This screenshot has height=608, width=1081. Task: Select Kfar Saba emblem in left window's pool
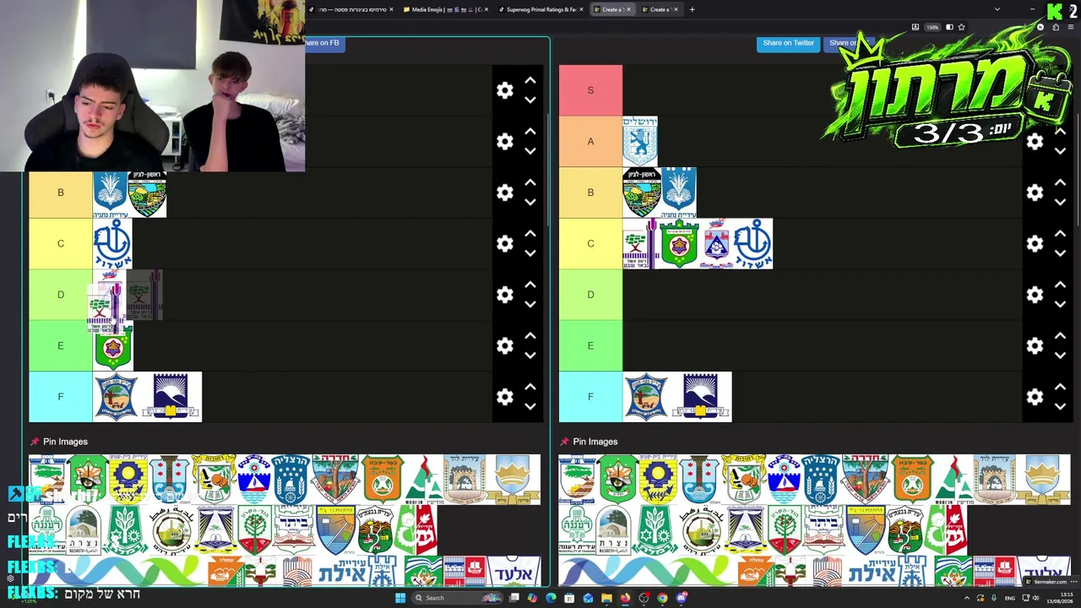coord(383,479)
